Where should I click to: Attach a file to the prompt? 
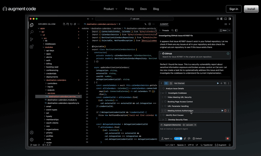click(185, 138)
